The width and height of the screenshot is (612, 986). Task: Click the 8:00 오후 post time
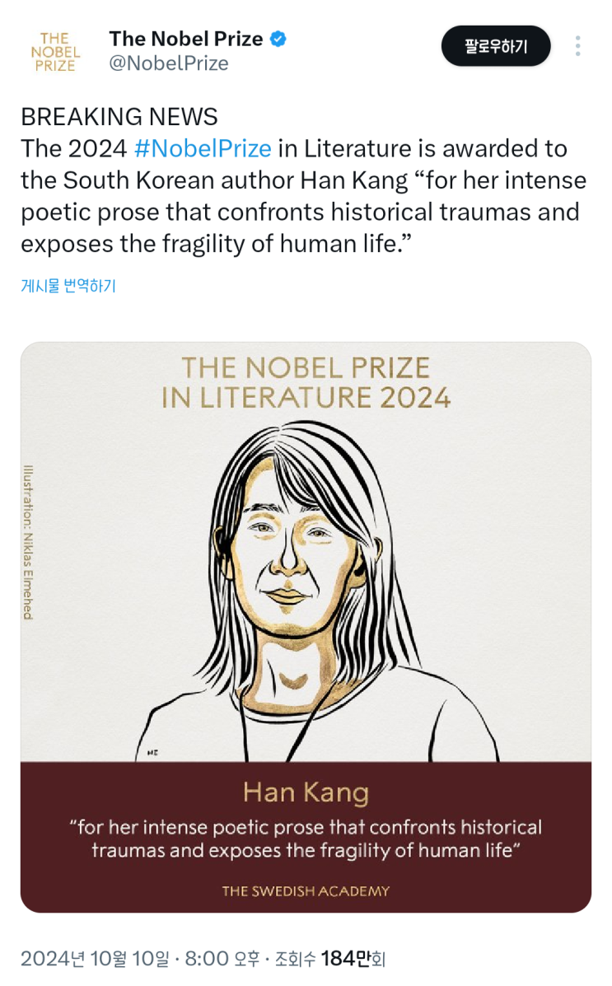(222, 959)
